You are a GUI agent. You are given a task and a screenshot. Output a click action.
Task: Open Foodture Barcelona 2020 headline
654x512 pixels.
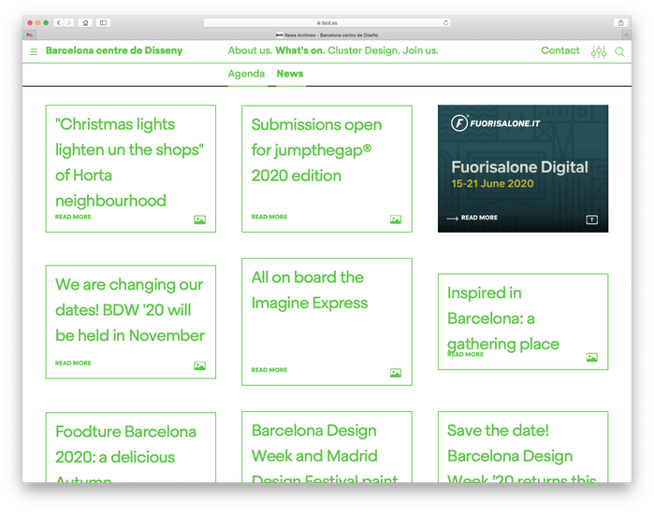click(x=125, y=456)
